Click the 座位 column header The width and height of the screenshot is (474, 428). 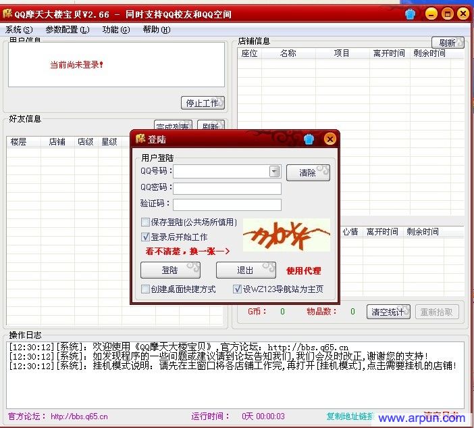(x=249, y=53)
